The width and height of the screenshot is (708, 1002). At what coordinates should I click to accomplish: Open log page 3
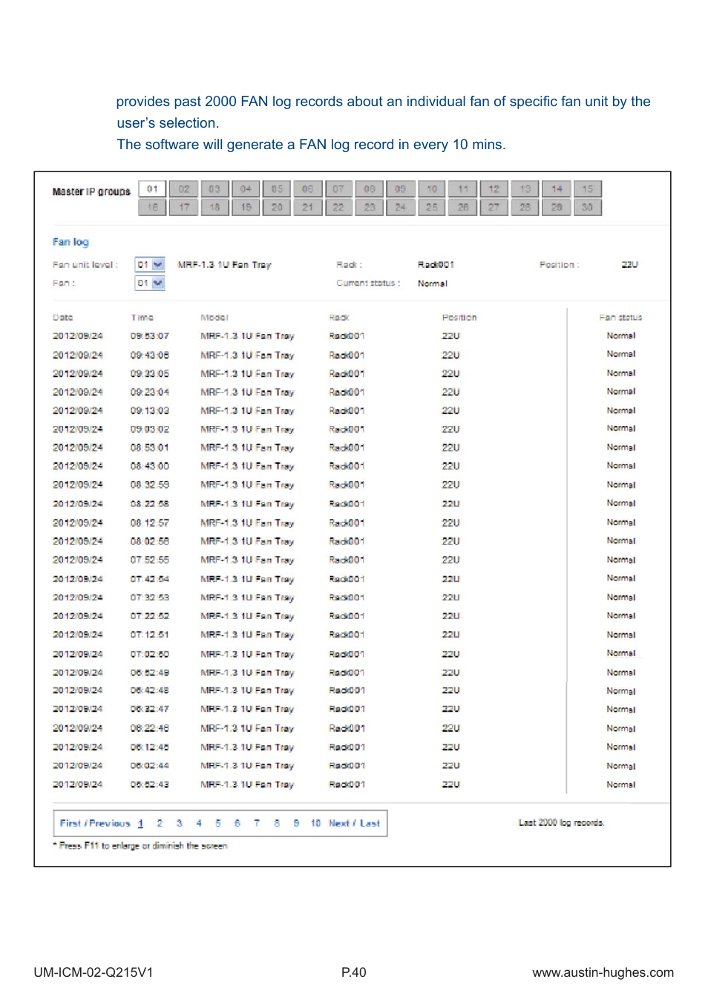180,823
